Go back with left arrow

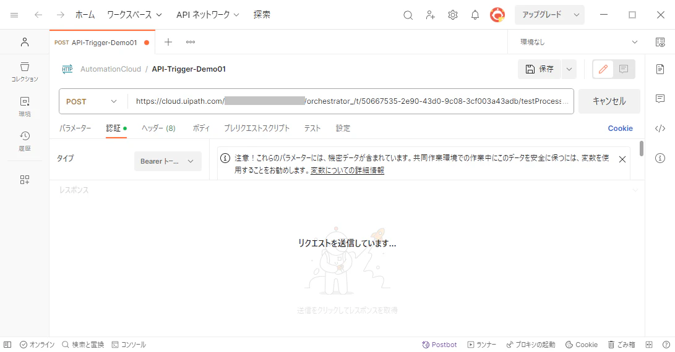[x=38, y=15]
